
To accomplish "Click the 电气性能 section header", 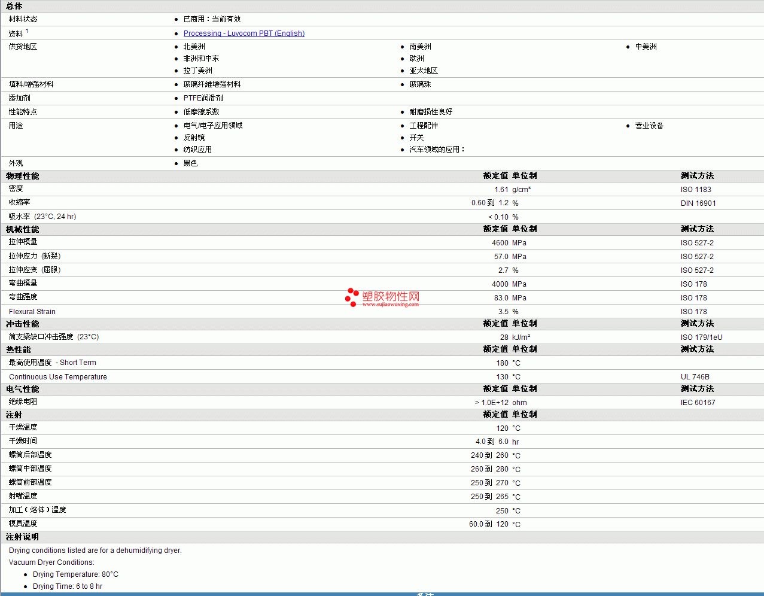I will [22, 389].
